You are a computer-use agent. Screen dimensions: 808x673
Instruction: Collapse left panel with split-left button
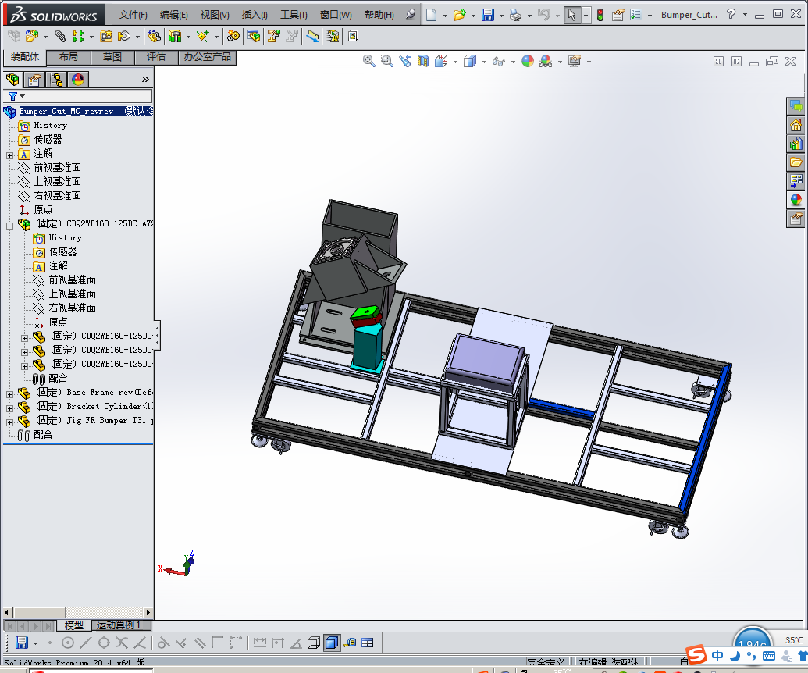coord(718,62)
